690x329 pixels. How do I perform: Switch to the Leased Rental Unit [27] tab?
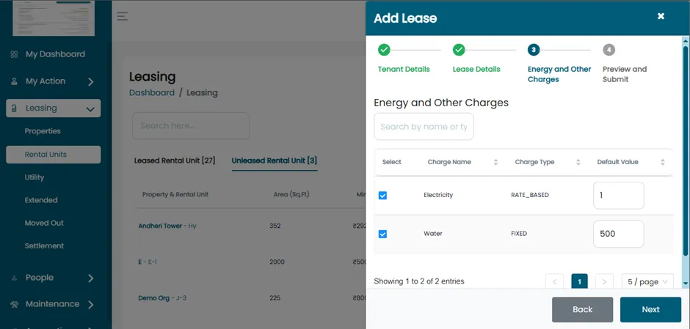(x=175, y=160)
